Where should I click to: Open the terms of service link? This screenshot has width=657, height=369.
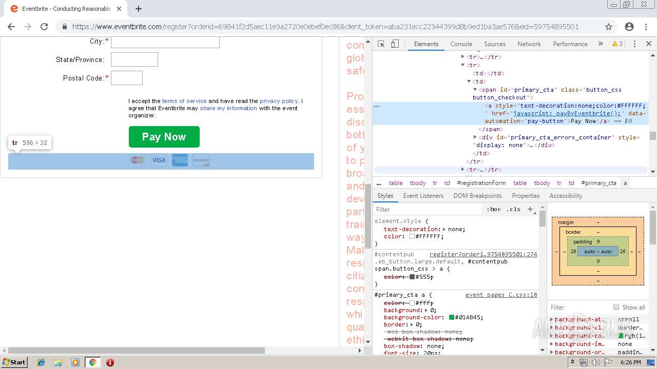pos(184,101)
